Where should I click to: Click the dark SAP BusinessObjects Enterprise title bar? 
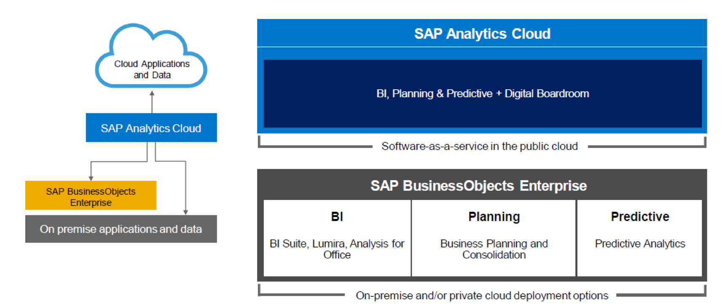tap(478, 186)
